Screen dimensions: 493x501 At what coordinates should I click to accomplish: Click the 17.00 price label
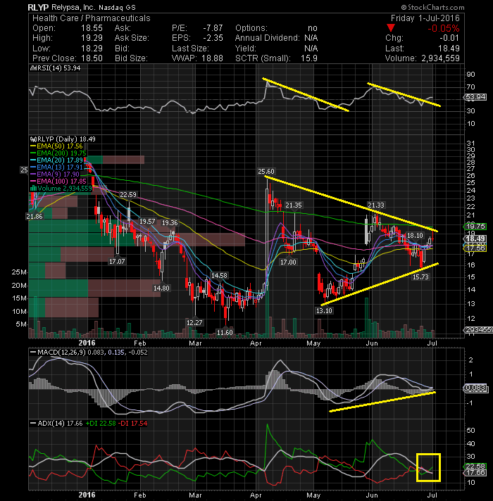click(x=288, y=262)
